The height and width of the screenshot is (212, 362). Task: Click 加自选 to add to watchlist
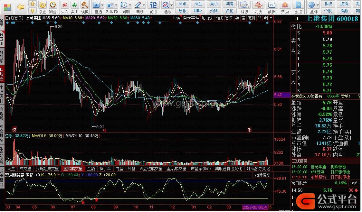point(207,18)
